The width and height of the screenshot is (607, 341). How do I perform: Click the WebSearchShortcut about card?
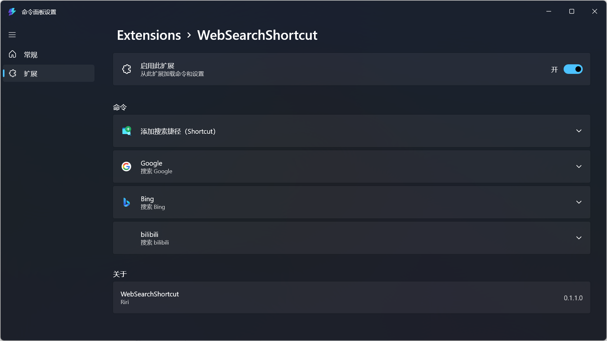click(351, 297)
